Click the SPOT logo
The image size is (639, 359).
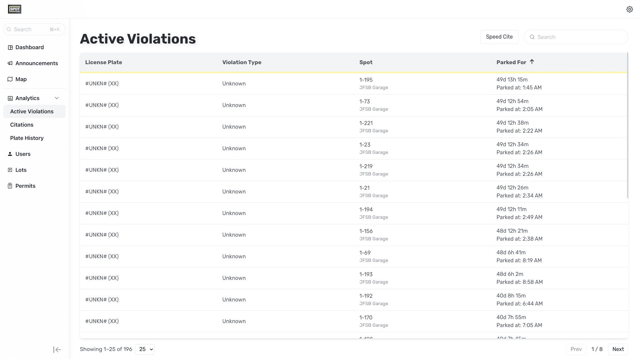point(15,9)
